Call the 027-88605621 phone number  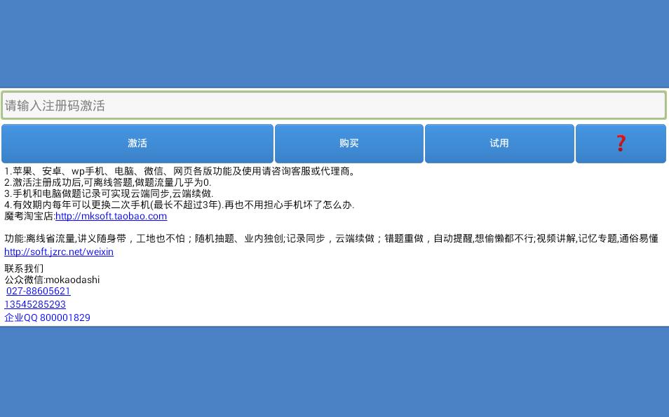(39, 292)
